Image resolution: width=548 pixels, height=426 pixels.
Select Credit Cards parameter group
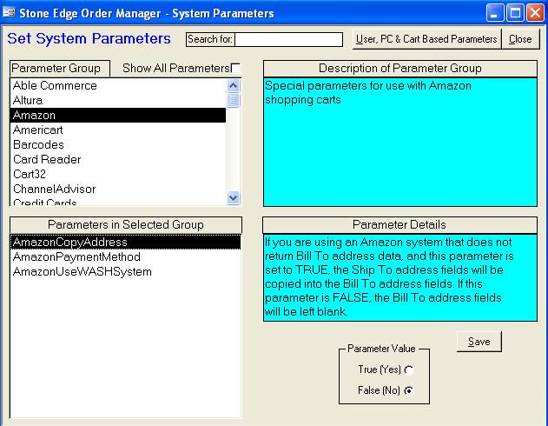[118, 202]
